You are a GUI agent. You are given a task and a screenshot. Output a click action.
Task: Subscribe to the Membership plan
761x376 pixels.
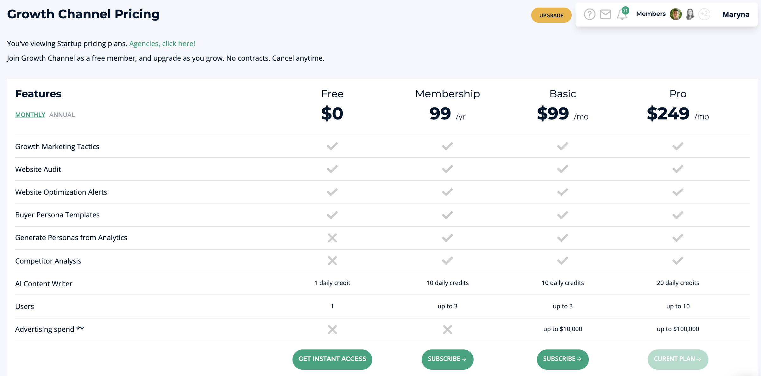[x=447, y=359]
